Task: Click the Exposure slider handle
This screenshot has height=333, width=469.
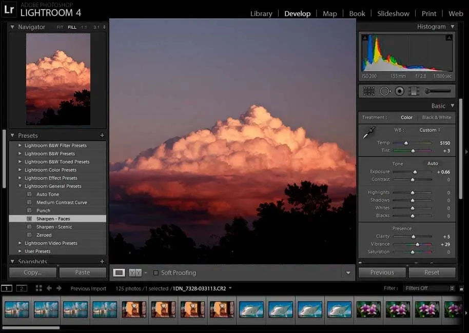Action: coord(415,172)
